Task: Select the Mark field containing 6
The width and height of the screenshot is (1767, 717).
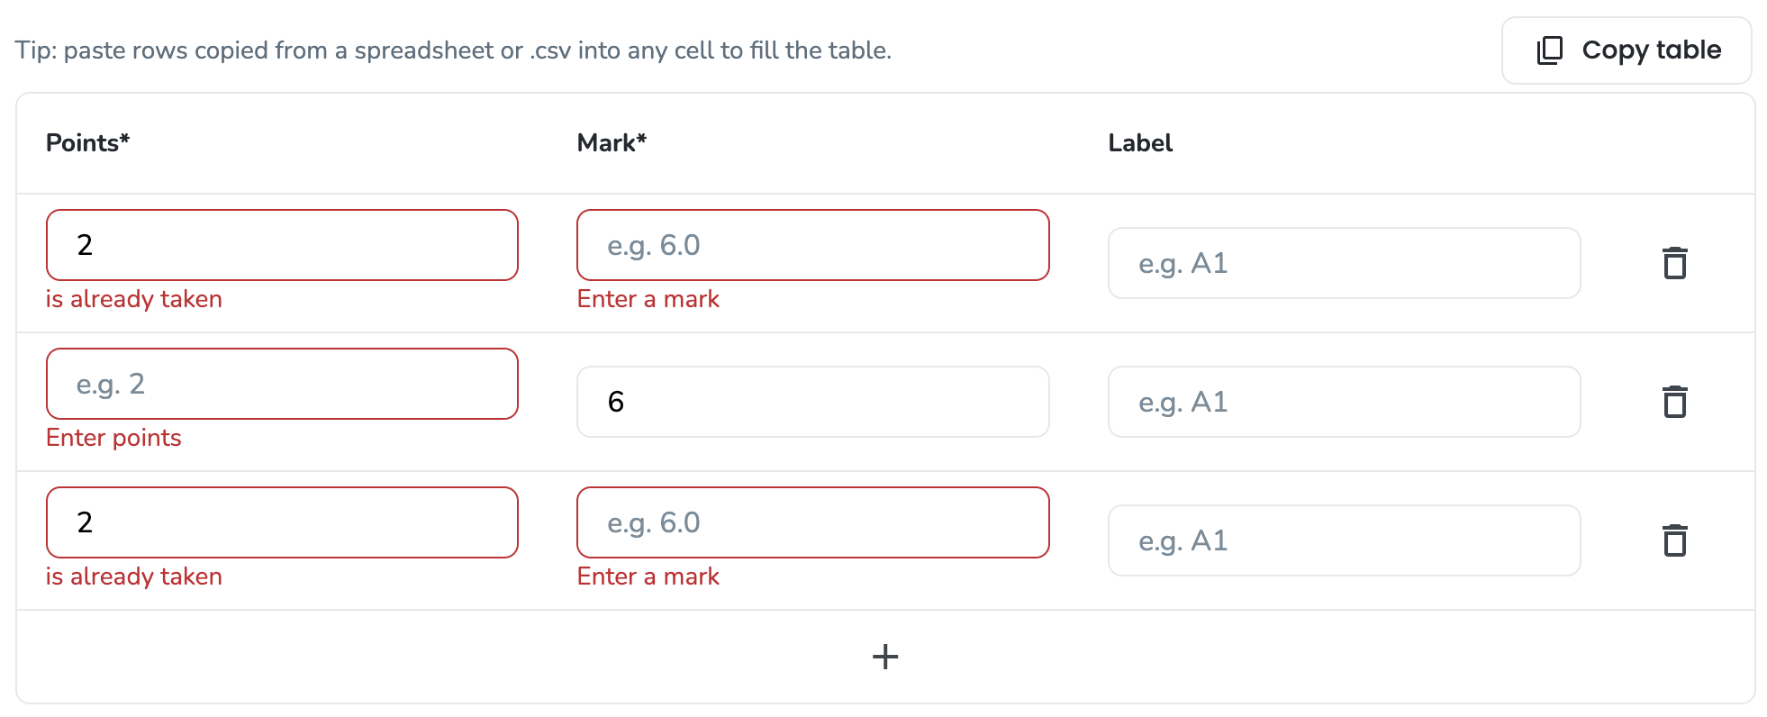Action: (x=812, y=402)
